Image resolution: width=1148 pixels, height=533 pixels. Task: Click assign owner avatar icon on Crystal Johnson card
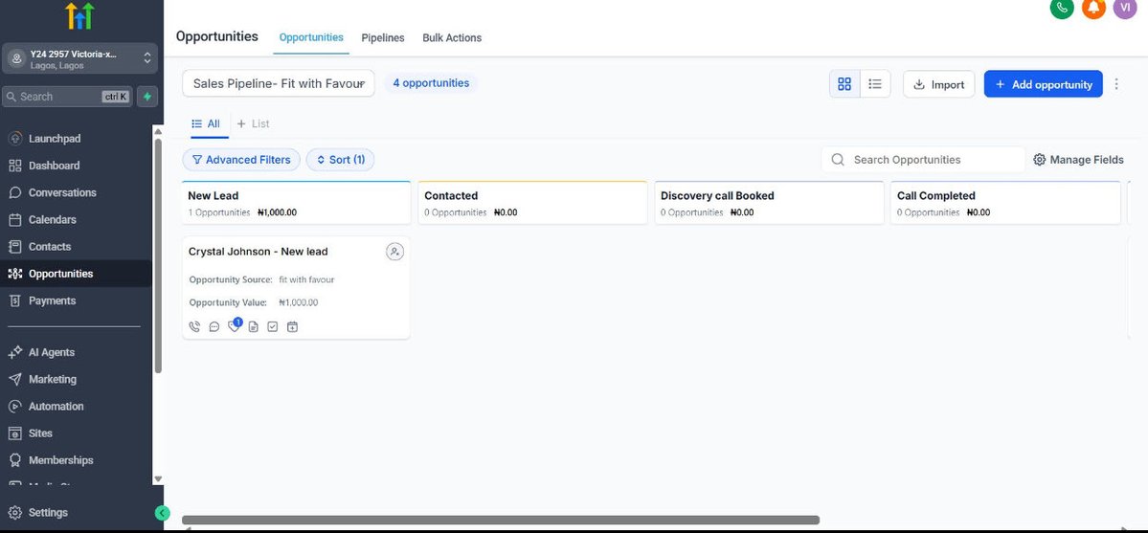394,252
